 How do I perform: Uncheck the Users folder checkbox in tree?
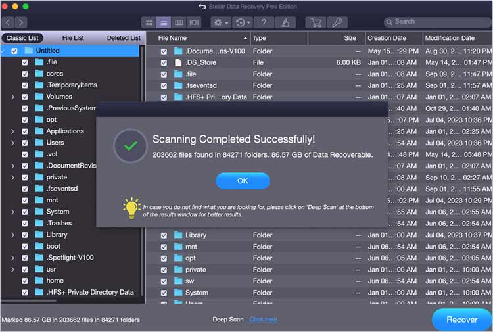point(25,143)
